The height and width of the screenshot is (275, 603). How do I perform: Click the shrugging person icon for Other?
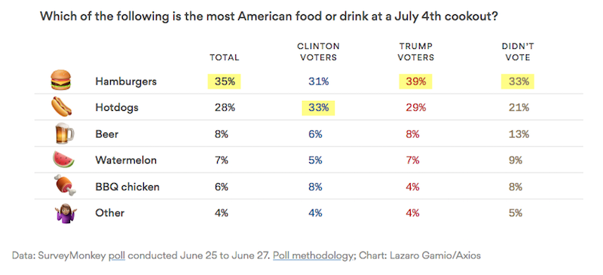[x=66, y=213]
